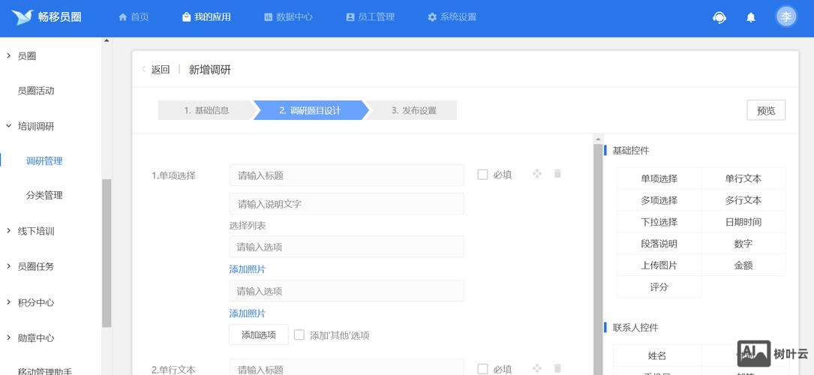The width and height of the screenshot is (814, 375).
Task: Focus the second 请输入选项 field
Action: tap(347, 291)
